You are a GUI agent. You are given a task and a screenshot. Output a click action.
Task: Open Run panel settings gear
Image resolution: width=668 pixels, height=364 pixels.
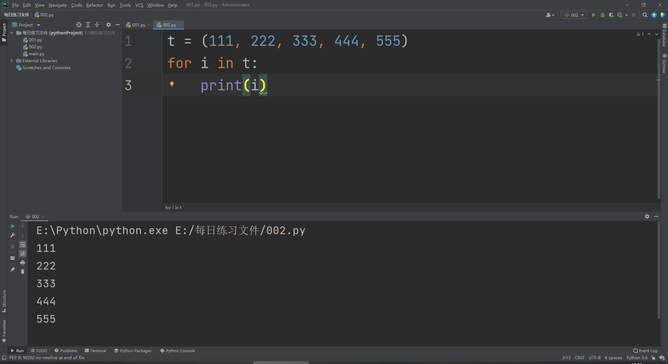coord(647,216)
